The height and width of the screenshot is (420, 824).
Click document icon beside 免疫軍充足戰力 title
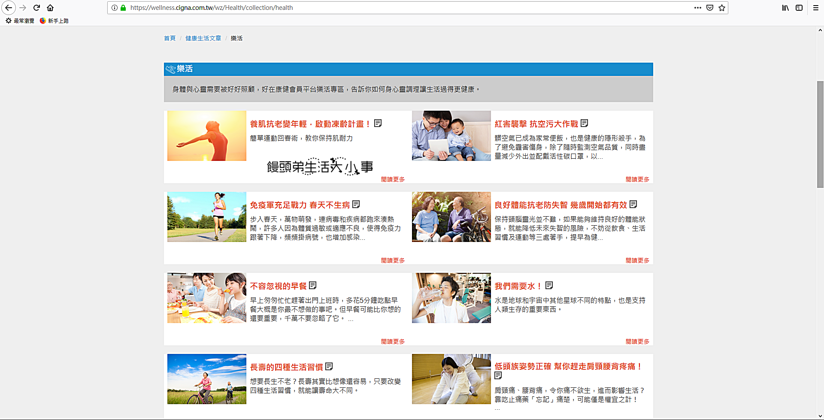pyautogui.click(x=356, y=205)
